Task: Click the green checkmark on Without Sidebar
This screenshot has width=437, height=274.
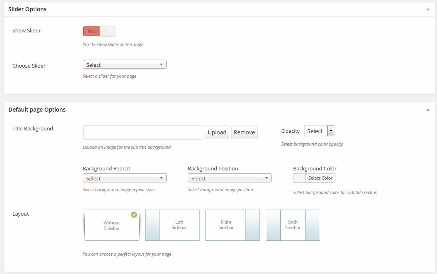Action: click(134, 215)
